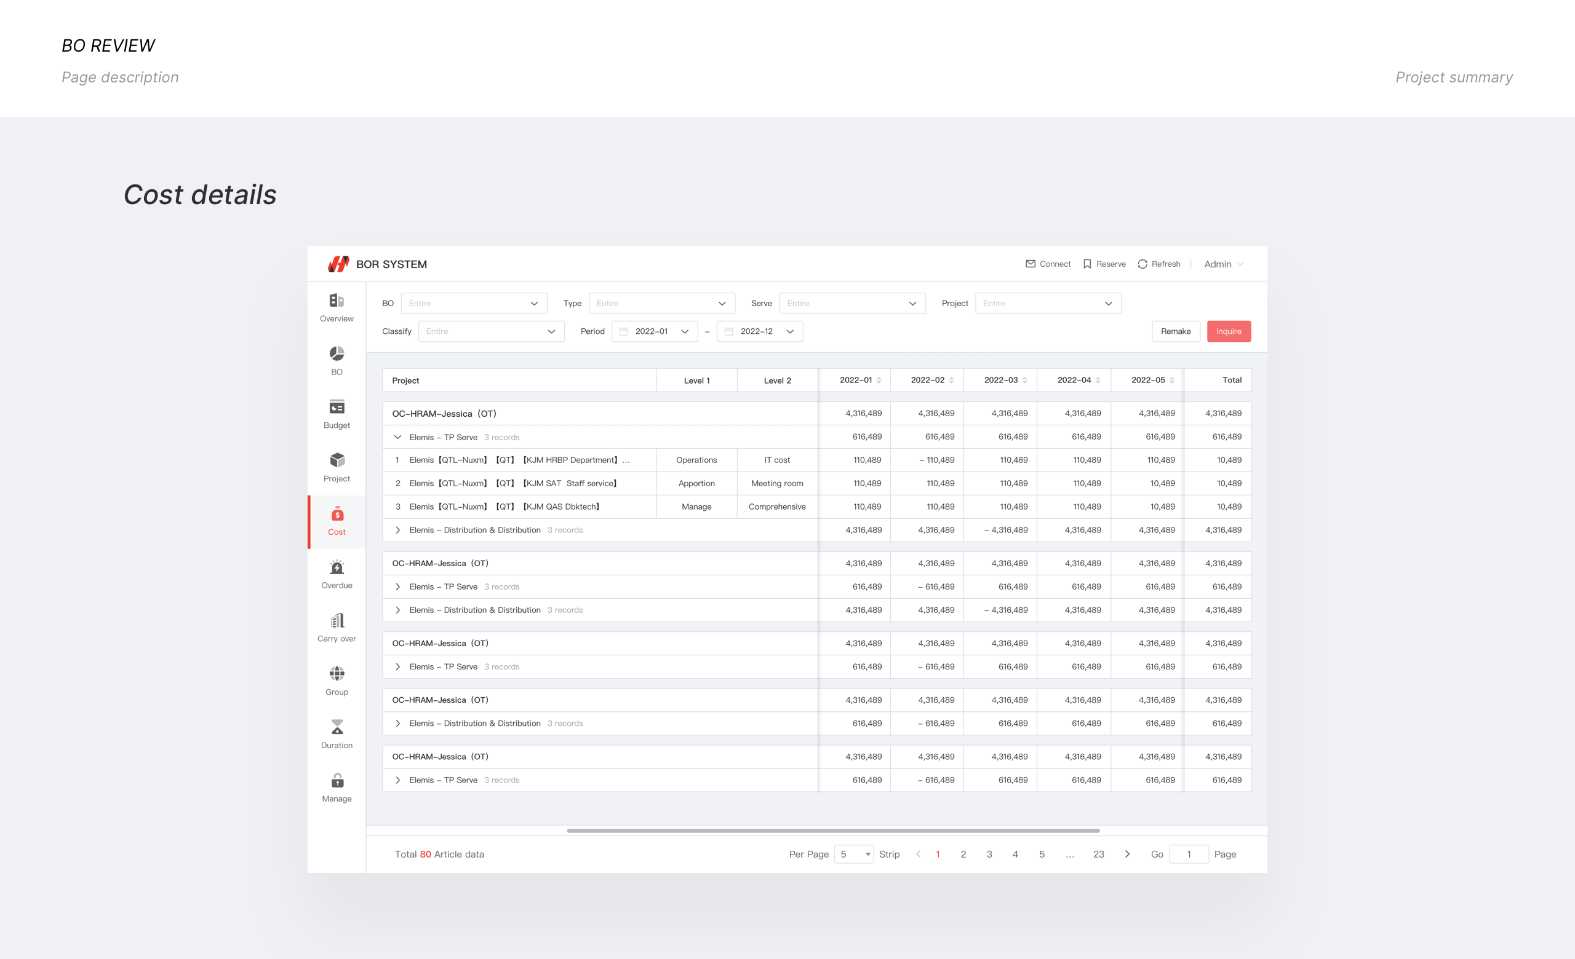Click the Project column header
The width and height of the screenshot is (1575, 959).
(x=519, y=381)
